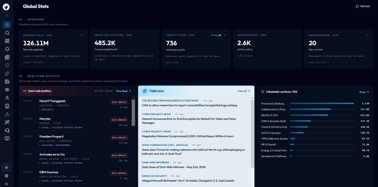Click Pivot in Infostealer surfaces panel
Screen dimensions: 378x187
pyautogui.click(x=364, y=92)
